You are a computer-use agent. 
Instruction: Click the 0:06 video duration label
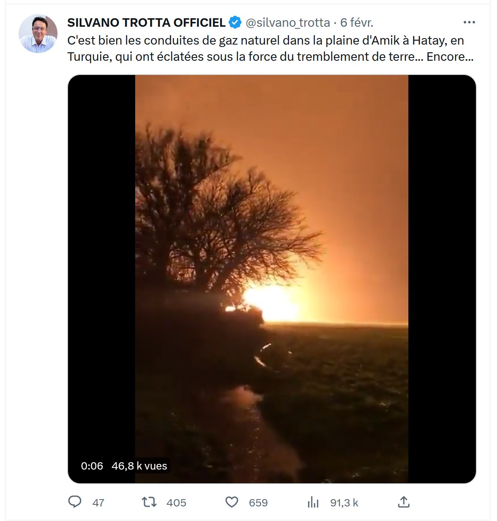[x=92, y=466]
